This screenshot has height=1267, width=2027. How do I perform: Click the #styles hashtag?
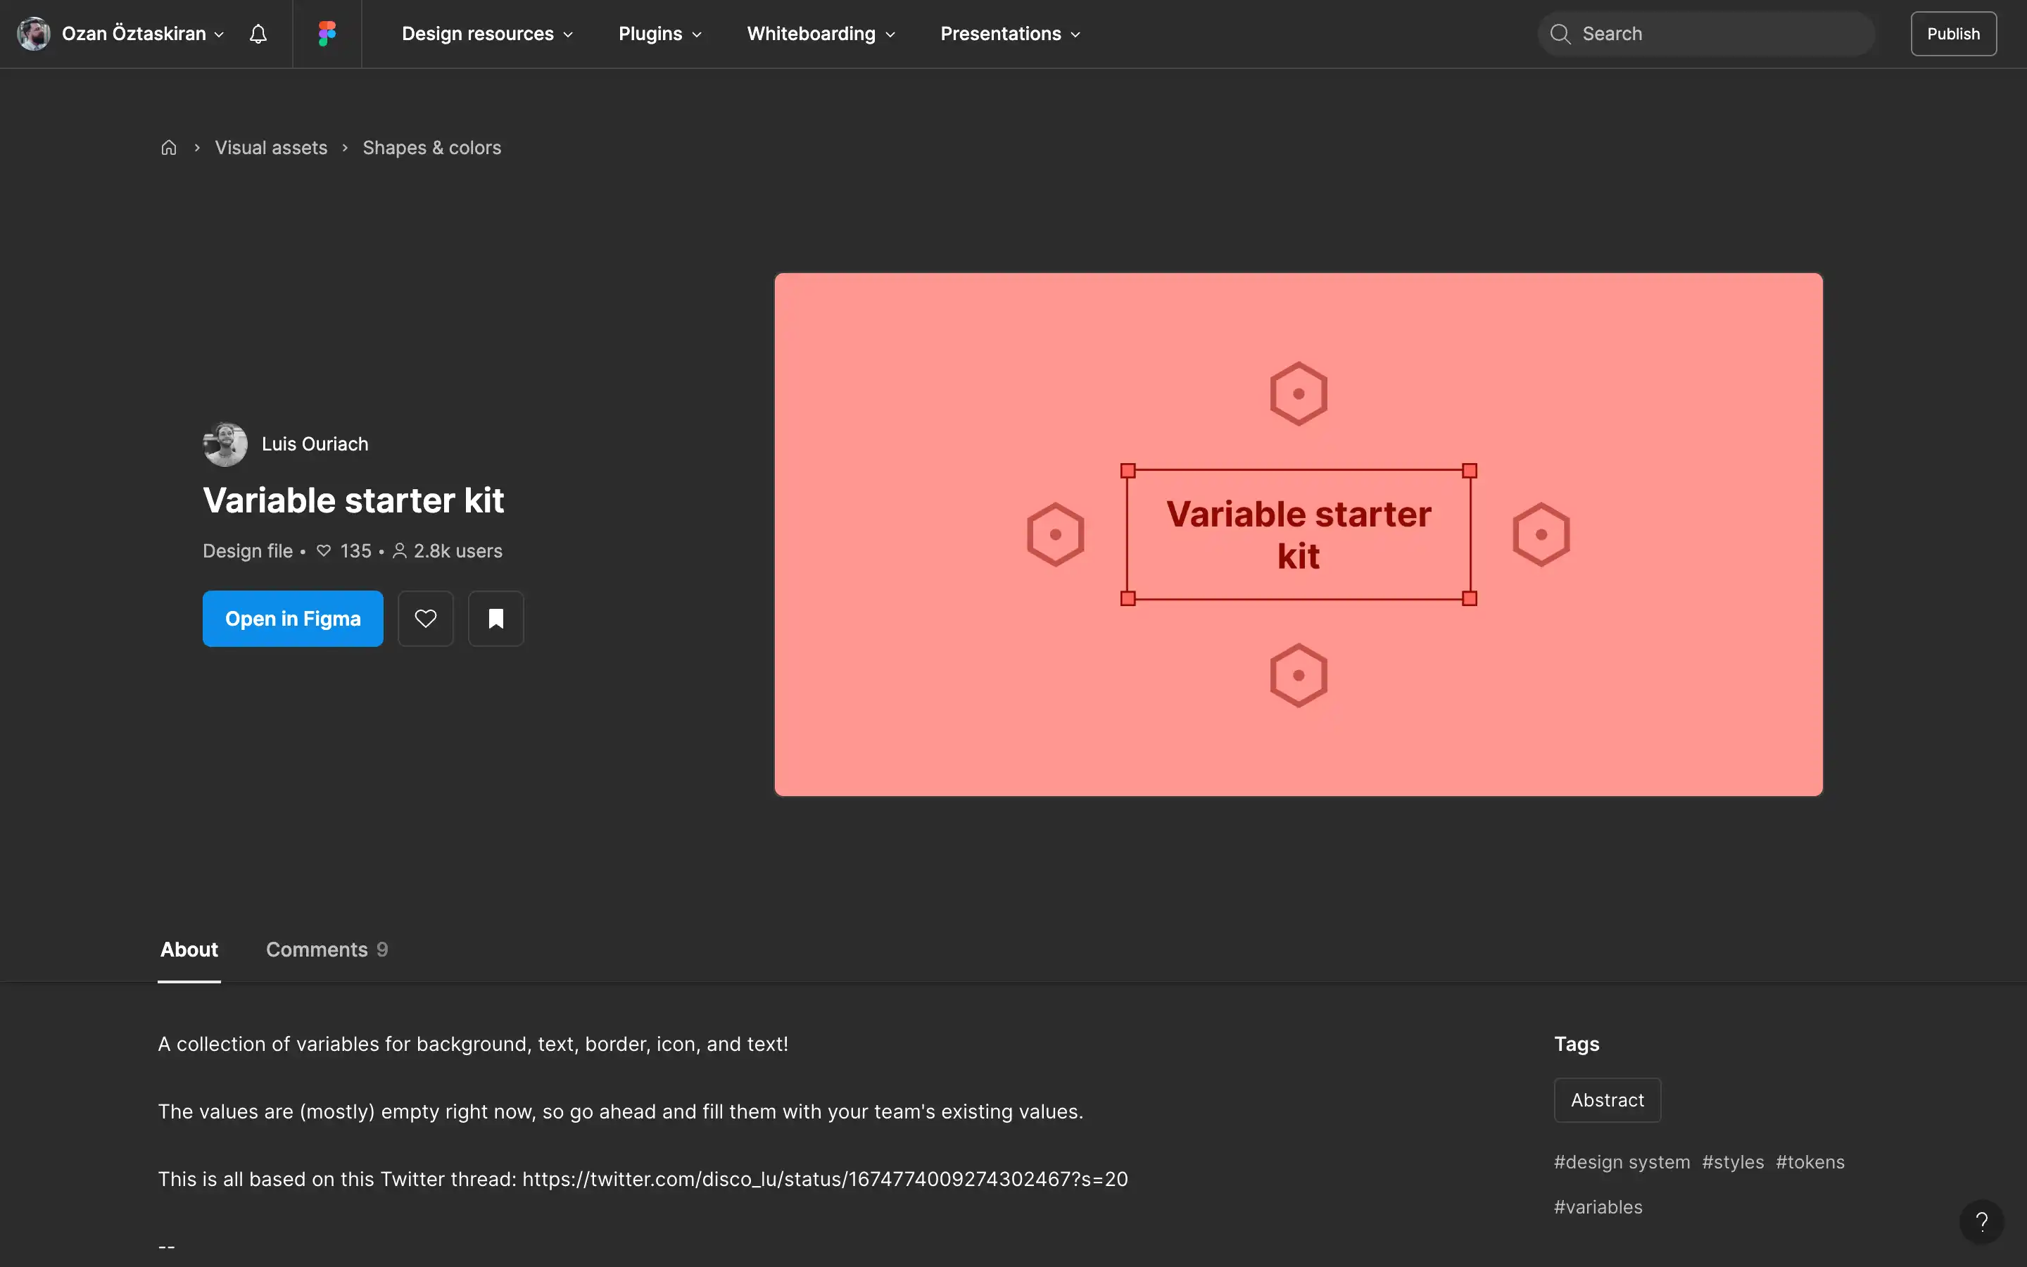coord(1733,1162)
